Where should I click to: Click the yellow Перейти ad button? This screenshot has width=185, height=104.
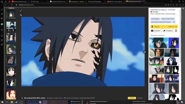click(132, 98)
